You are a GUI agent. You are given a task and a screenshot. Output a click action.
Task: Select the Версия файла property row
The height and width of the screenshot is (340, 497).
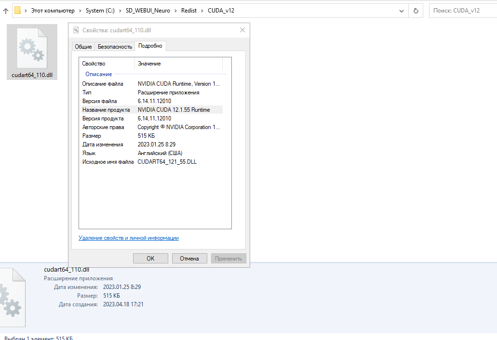pyautogui.click(x=152, y=101)
